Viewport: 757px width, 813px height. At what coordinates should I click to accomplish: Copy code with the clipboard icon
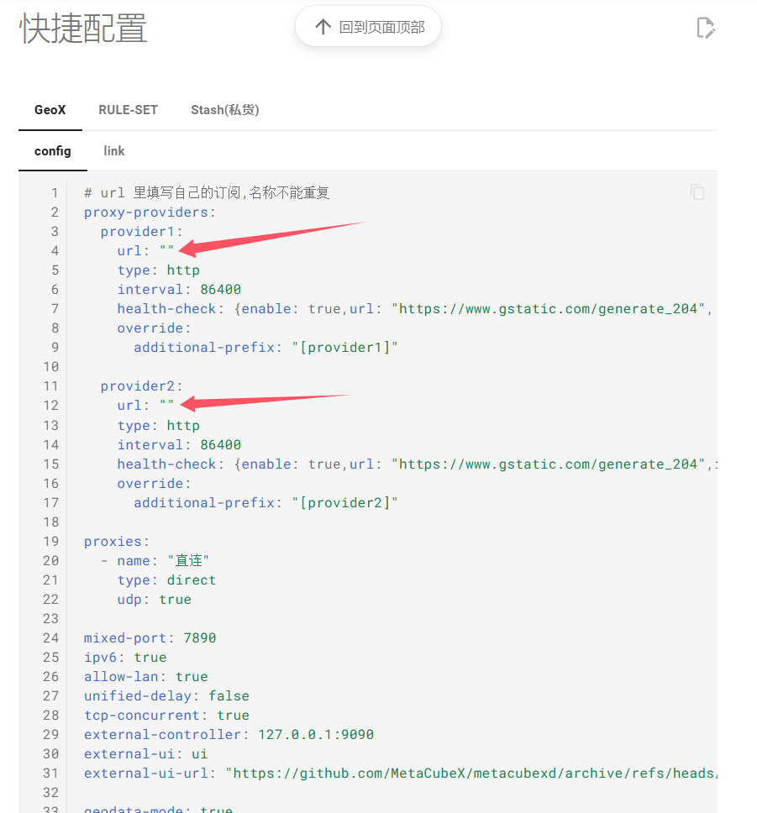coord(697,192)
